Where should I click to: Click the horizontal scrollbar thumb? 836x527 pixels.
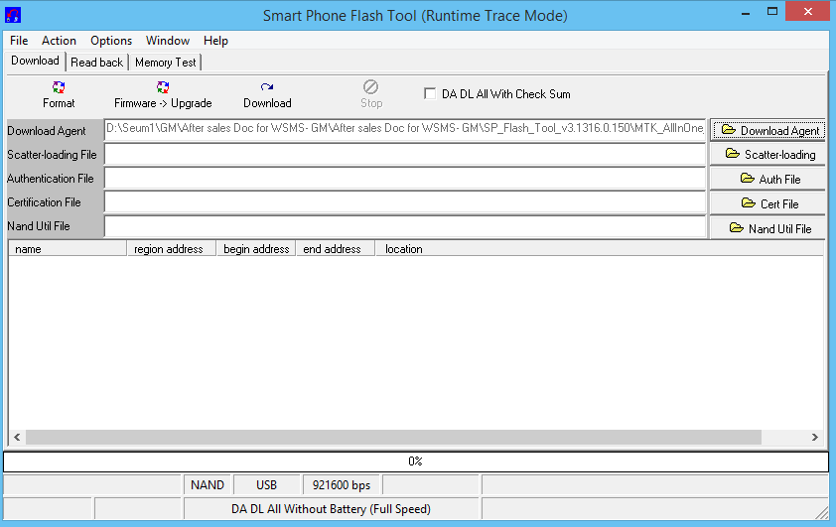click(x=393, y=437)
